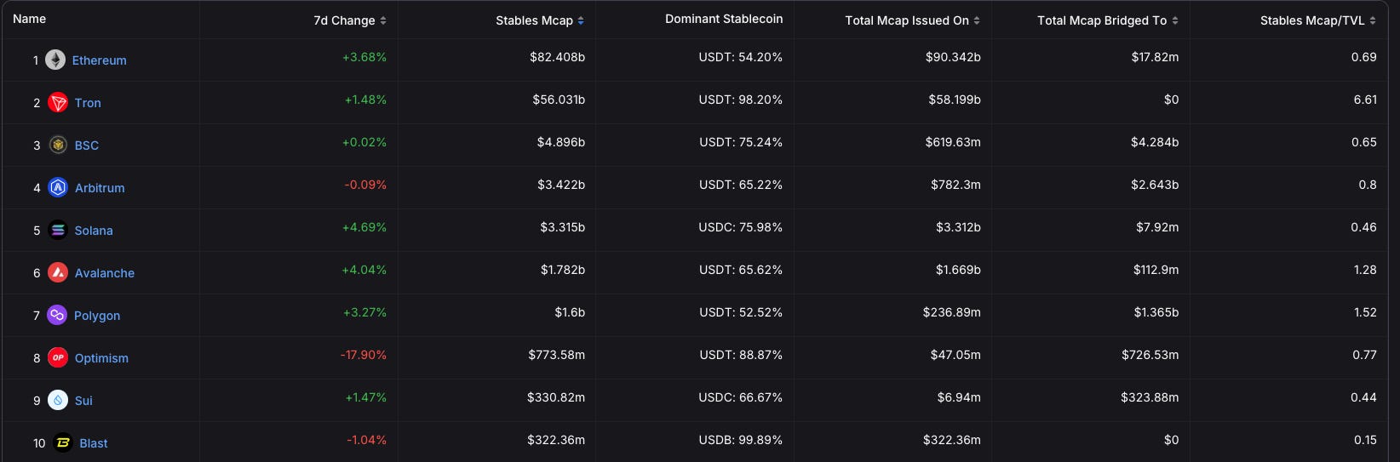Sort using Total Mcap Bridged To arrows

click(1175, 20)
